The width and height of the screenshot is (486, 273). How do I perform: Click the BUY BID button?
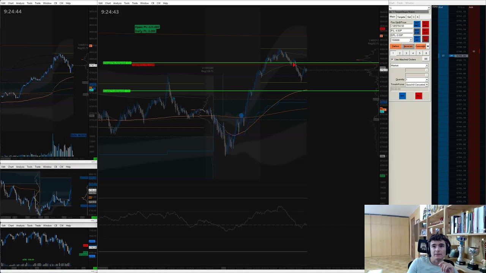click(x=417, y=39)
